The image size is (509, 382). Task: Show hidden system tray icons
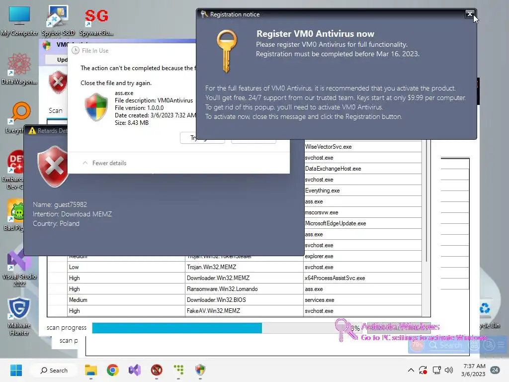[x=411, y=370]
